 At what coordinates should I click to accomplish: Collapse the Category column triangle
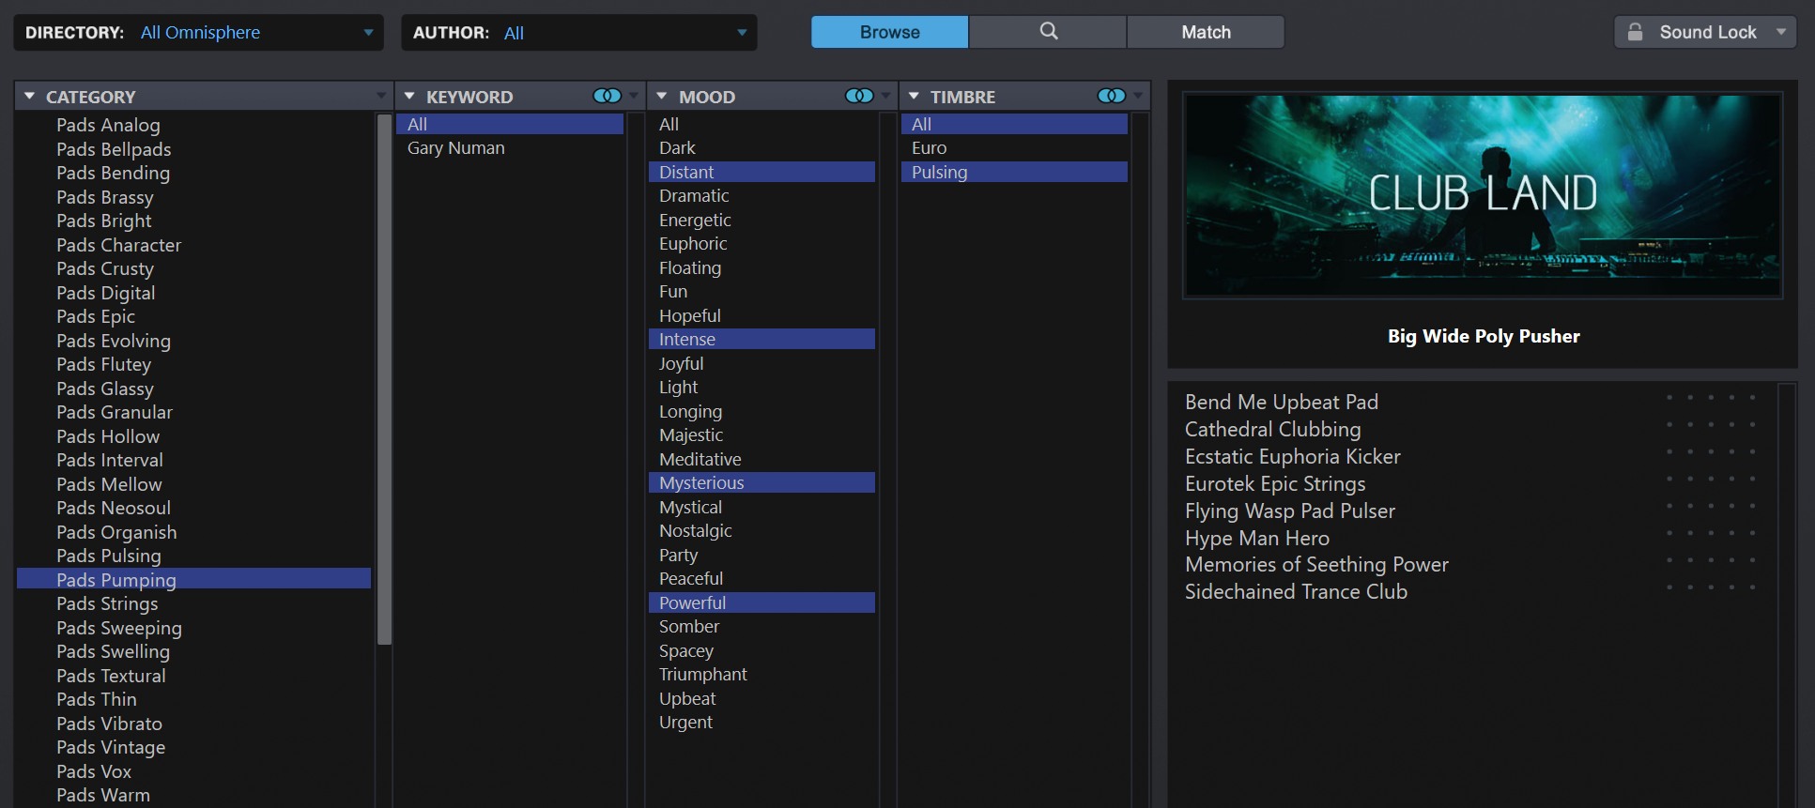(x=30, y=97)
